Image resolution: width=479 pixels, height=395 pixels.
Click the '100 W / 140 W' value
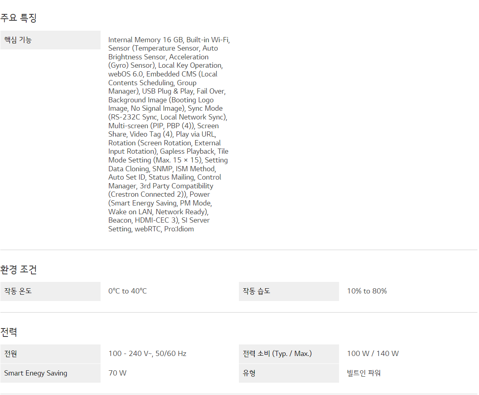373,354
